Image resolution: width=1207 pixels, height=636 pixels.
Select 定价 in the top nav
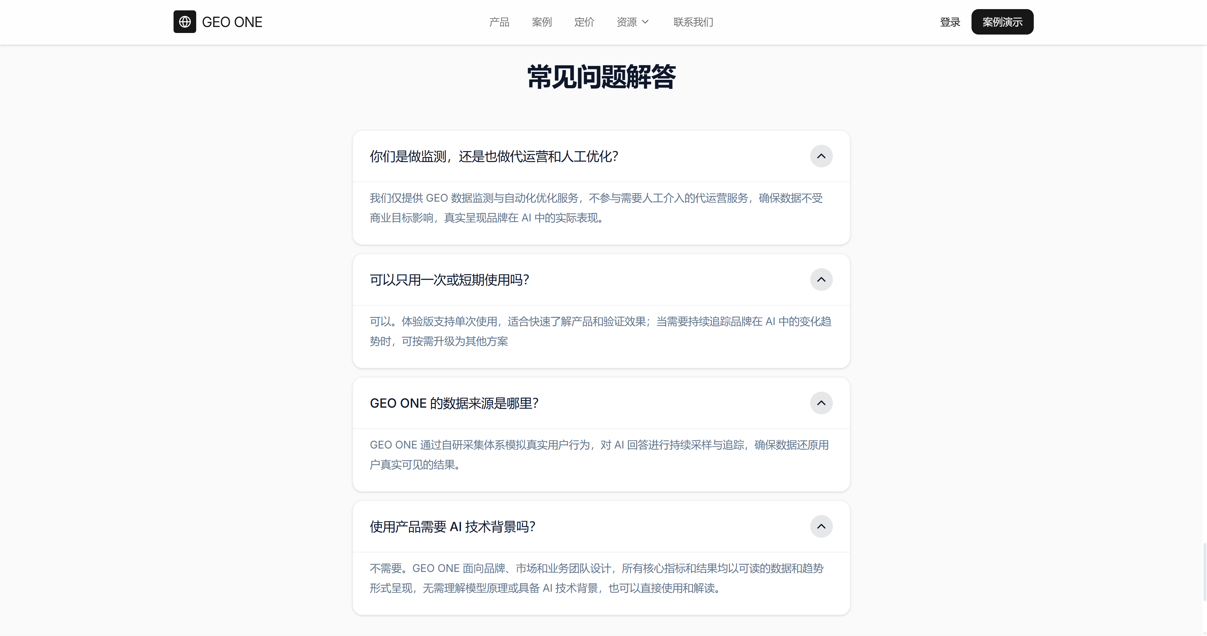coord(584,22)
